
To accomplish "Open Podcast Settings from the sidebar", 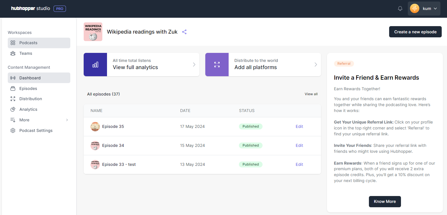I will click(36, 130).
